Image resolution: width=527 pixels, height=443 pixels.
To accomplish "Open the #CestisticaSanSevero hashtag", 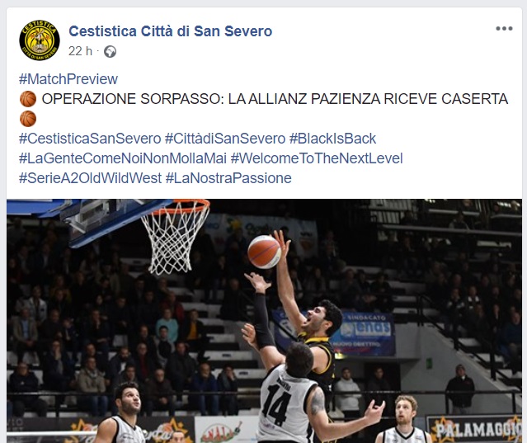I will (x=90, y=139).
